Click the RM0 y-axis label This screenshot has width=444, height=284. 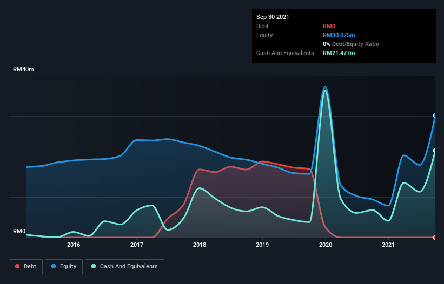(x=19, y=232)
